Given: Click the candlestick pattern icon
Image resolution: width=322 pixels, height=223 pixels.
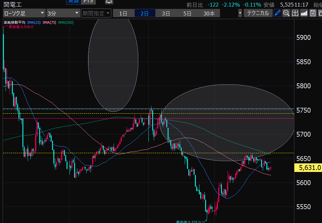Looking at the screenshot, I should click(295, 13).
